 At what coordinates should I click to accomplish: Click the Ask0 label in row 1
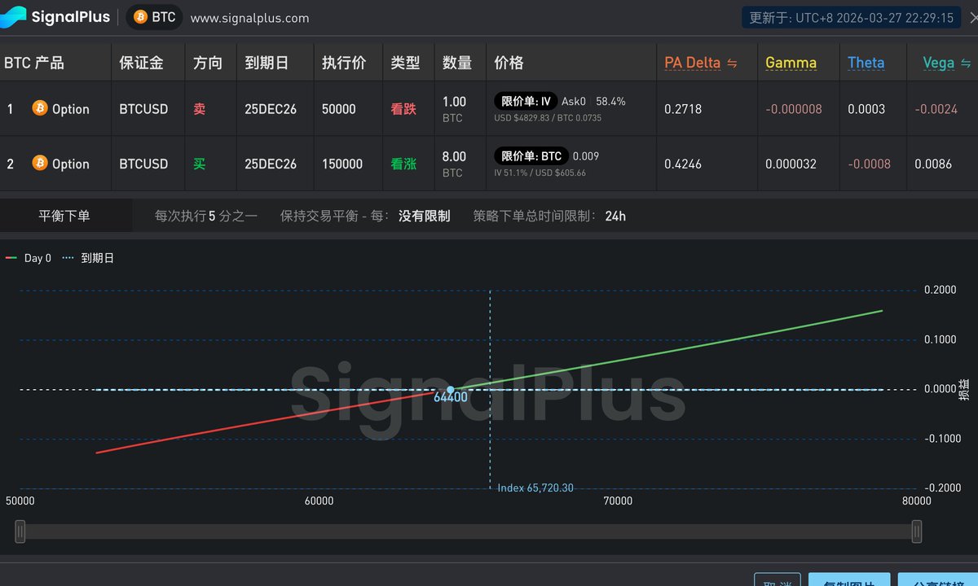(x=574, y=102)
